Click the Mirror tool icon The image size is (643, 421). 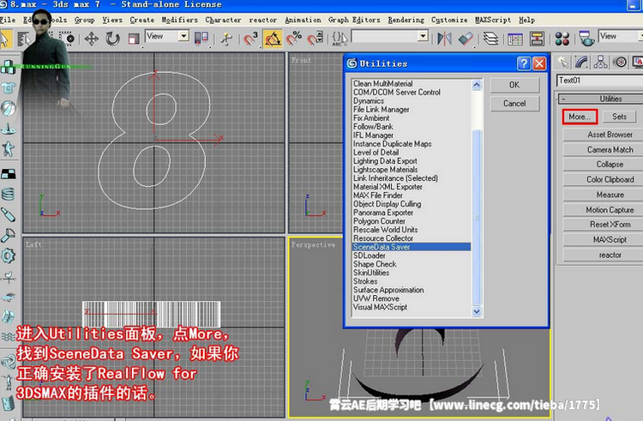[x=444, y=39]
